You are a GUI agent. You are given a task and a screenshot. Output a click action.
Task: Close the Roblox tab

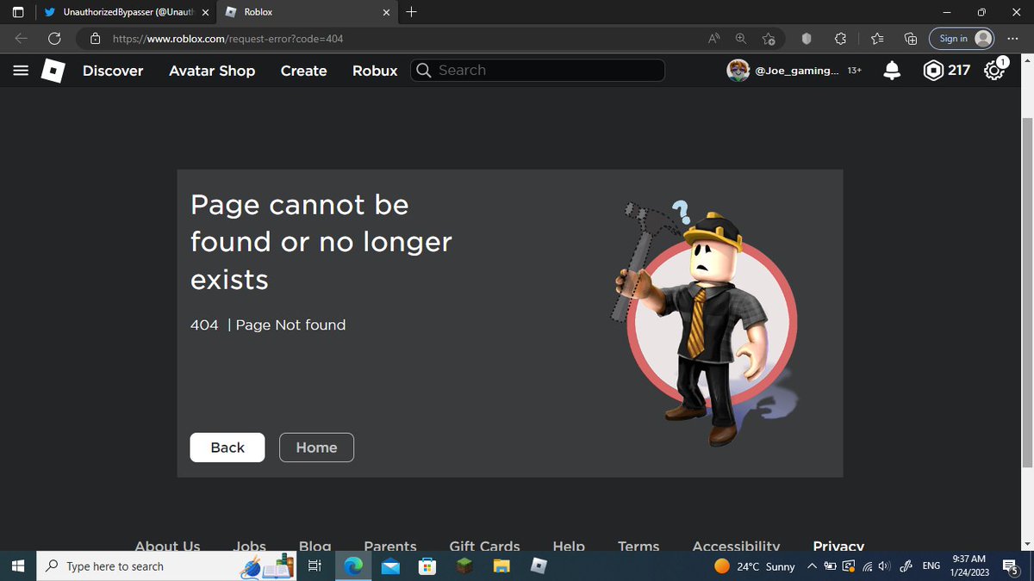coord(386,12)
